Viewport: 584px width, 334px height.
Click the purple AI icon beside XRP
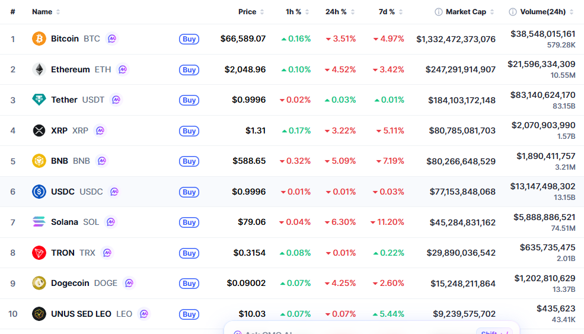pos(100,131)
